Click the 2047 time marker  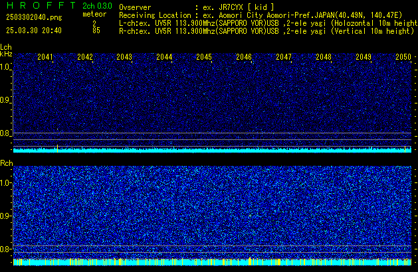(284, 57)
